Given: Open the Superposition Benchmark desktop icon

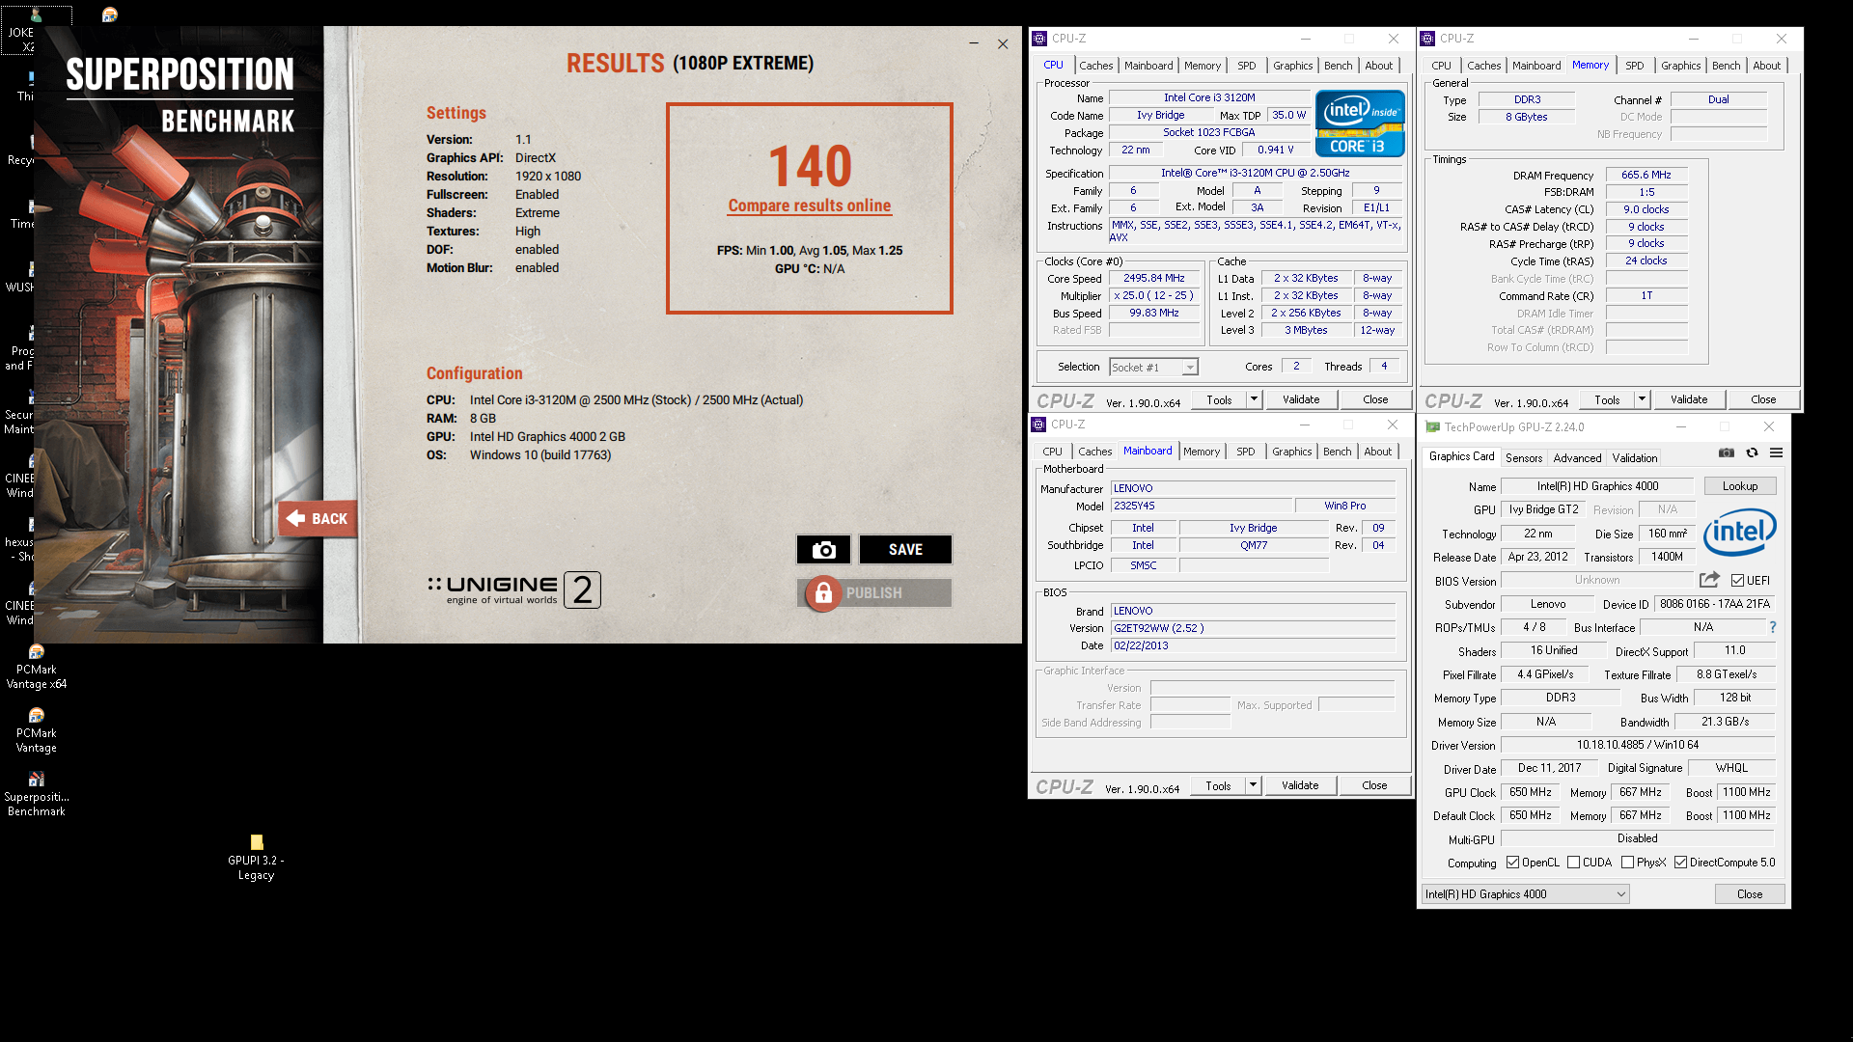Looking at the screenshot, I should tap(37, 794).
